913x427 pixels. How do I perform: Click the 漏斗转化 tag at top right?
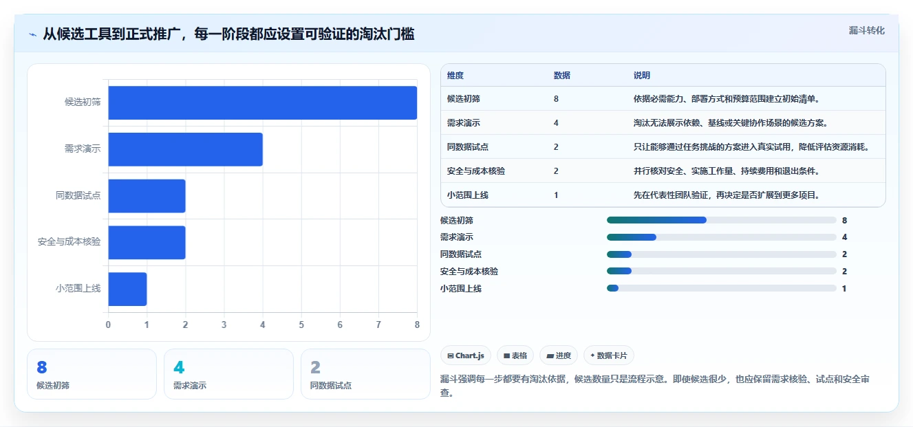point(866,30)
